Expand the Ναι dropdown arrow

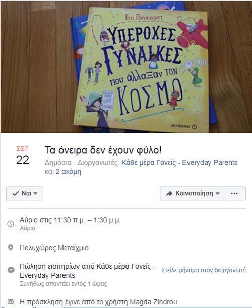click(x=35, y=193)
